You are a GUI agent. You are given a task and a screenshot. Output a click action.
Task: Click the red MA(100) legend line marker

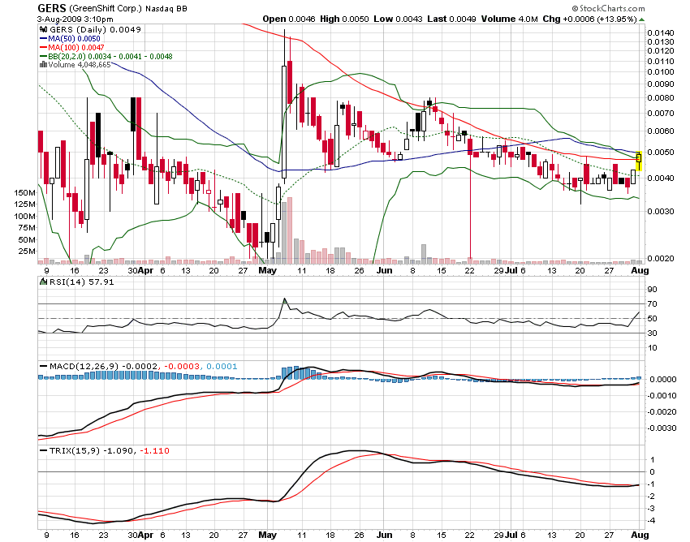[x=43, y=48]
